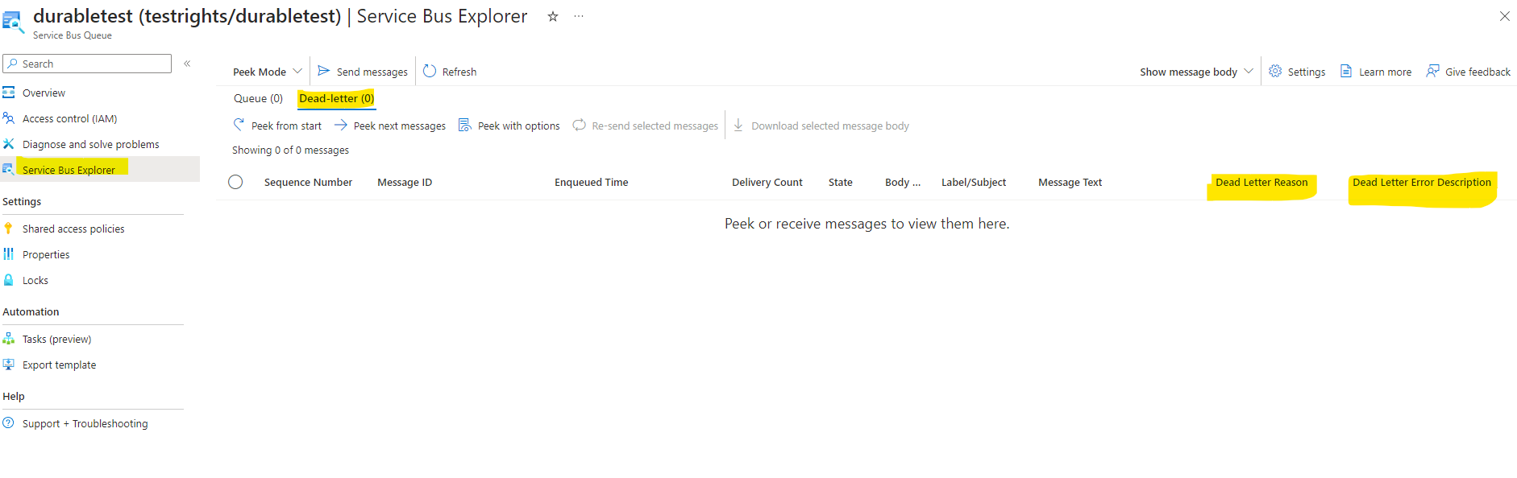The image size is (1517, 478).
Task: Sort by Sequence Number column header
Action: [308, 182]
